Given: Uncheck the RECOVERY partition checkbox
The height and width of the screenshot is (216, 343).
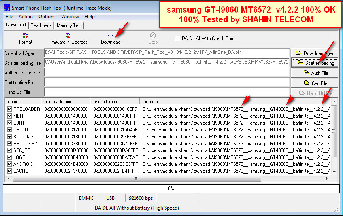Looking at the screenshot, I should pyautogui.click(x=9, y=144).
